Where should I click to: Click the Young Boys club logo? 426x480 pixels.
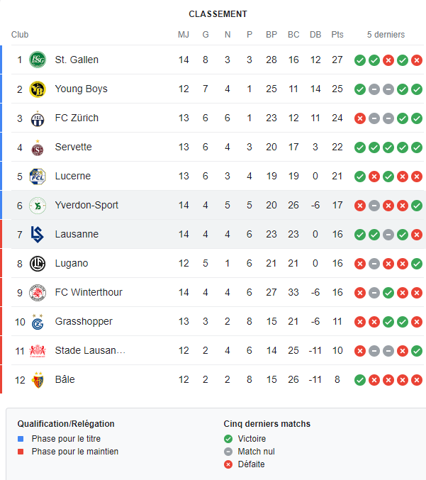37,89
